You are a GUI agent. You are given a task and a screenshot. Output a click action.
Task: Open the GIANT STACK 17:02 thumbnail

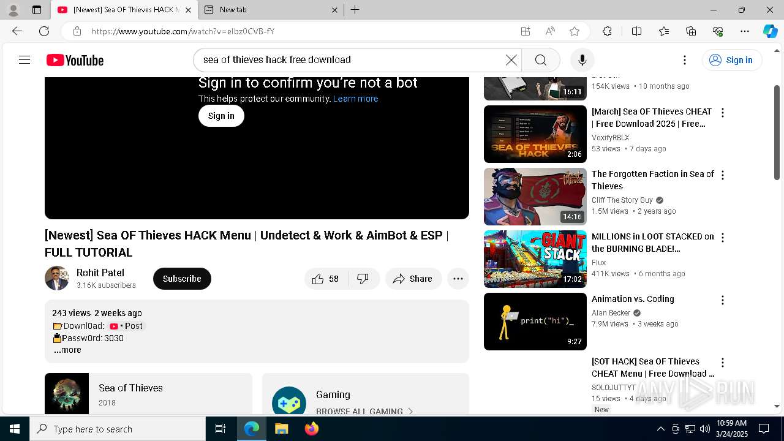535,259
